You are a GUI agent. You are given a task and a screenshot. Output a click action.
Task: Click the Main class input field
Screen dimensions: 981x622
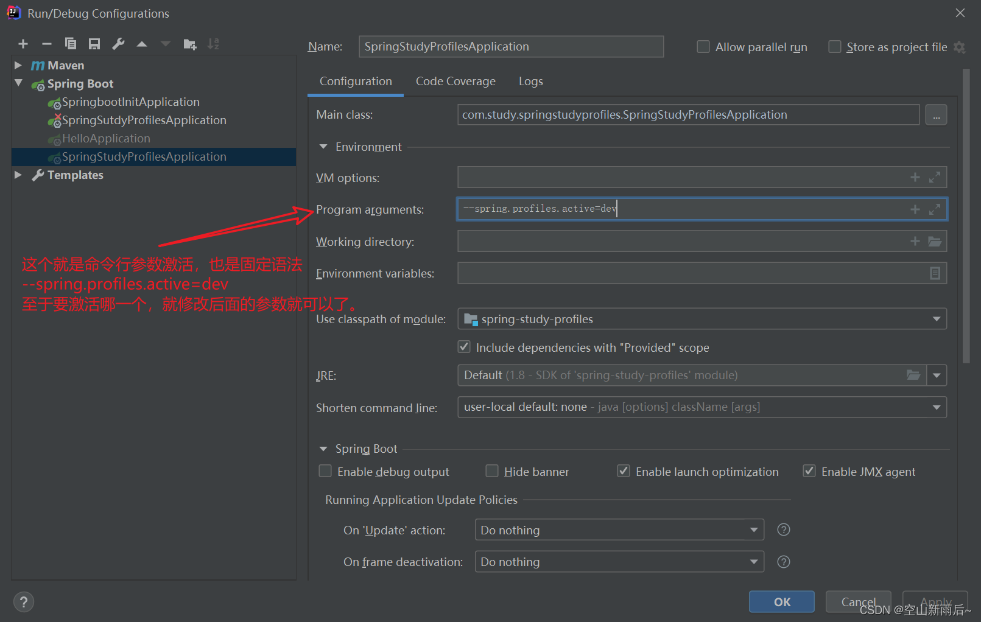point(688,114)
